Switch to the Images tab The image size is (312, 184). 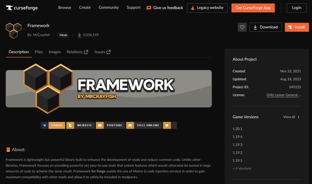(x=55, y=52)
